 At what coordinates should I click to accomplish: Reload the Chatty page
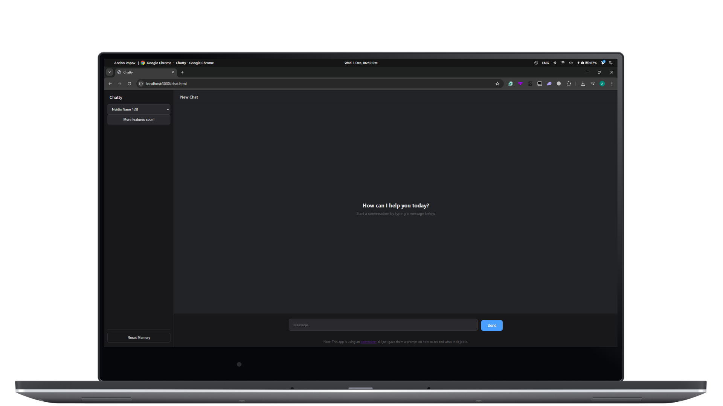(130, 83)
